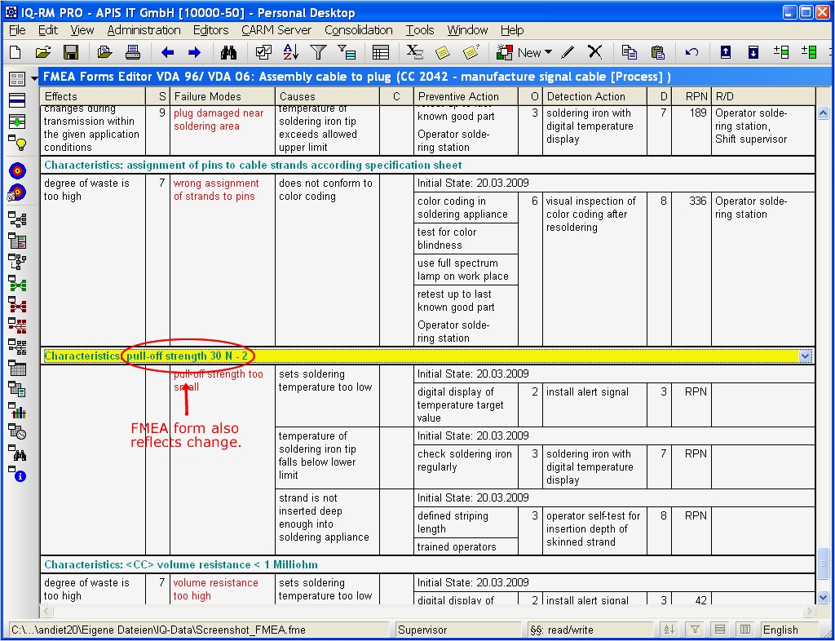Click the blue info icon in sidebar
This screenshot has height=641, width=835.
[20, 476]
